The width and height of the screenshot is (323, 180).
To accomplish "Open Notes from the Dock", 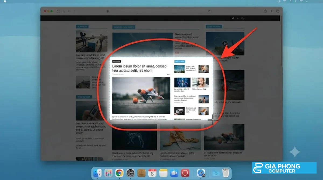I will click(x=163, y=173).
